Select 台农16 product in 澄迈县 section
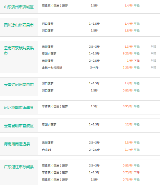The height and width of the screenshot is (185, 160). [x=47, y=150]
